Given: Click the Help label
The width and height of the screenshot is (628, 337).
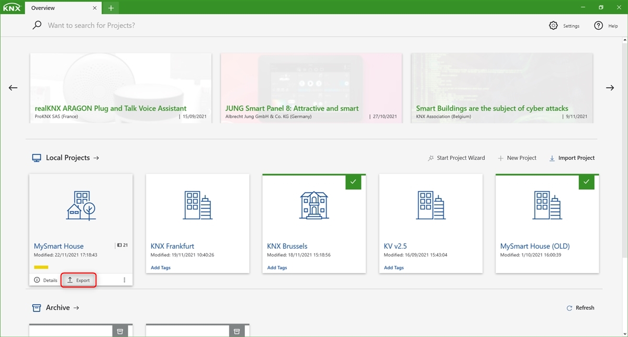Looking at the screenshot, I should [x=613, y=26].
